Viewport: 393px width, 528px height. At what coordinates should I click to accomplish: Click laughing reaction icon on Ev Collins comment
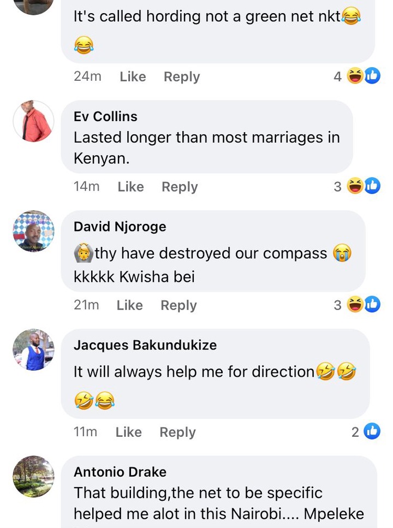point(355,186)
